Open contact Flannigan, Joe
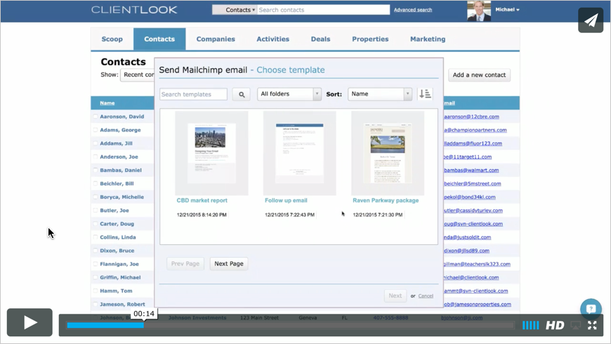 pyautogui.click(x=119, y=264)
